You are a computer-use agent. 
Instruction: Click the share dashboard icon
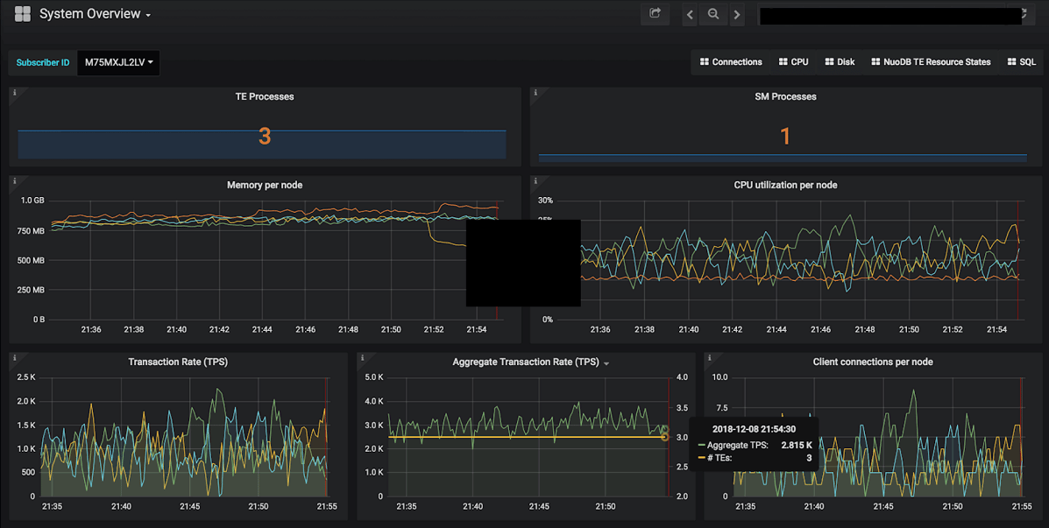point(655,14)
